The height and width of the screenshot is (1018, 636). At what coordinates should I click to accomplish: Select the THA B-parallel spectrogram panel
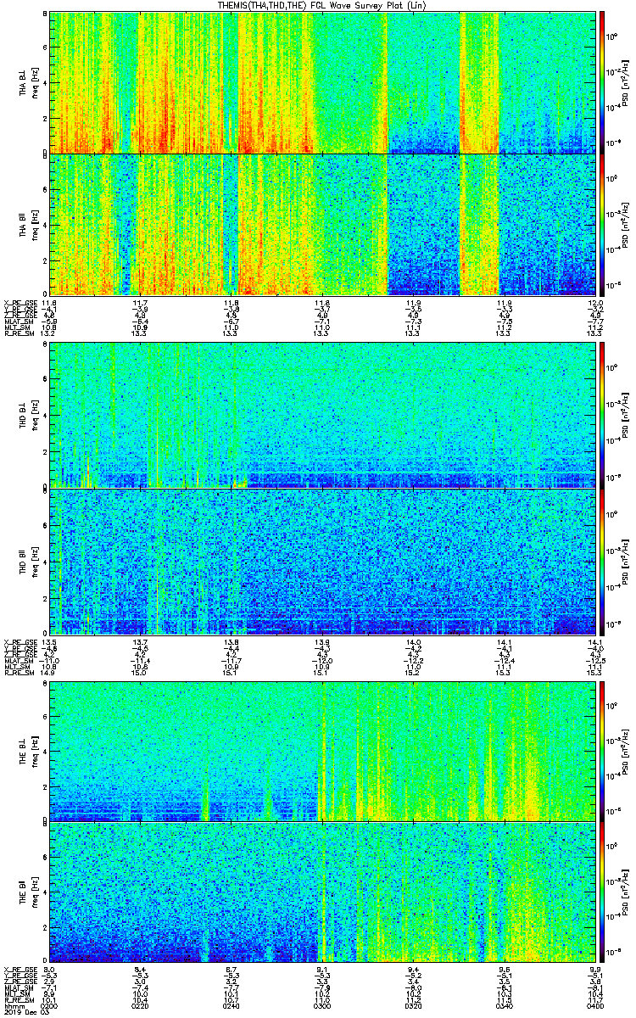(321, 224)
